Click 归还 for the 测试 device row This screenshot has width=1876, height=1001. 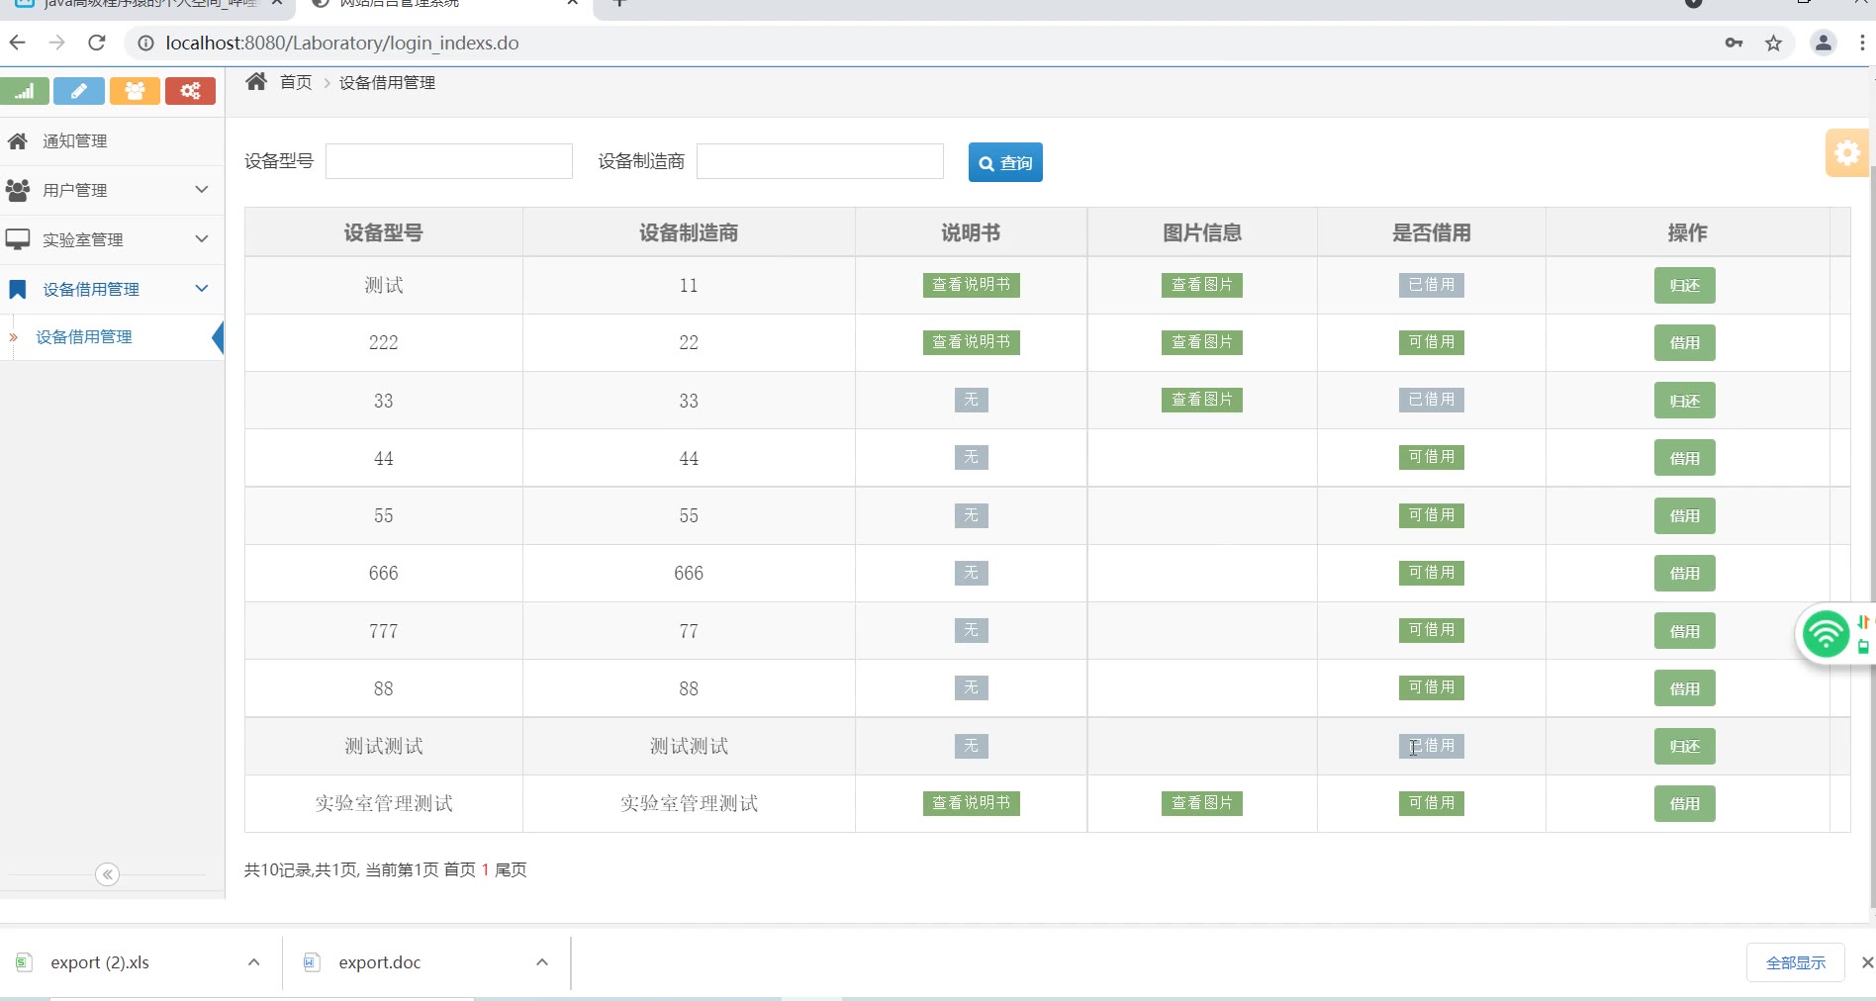pyautogui.click(x=1684, y=286)
